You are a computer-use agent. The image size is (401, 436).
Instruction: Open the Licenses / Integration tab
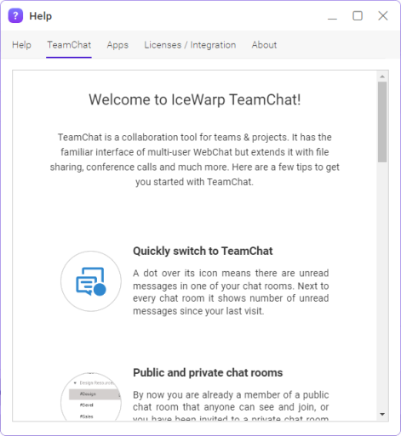(190, 45)
